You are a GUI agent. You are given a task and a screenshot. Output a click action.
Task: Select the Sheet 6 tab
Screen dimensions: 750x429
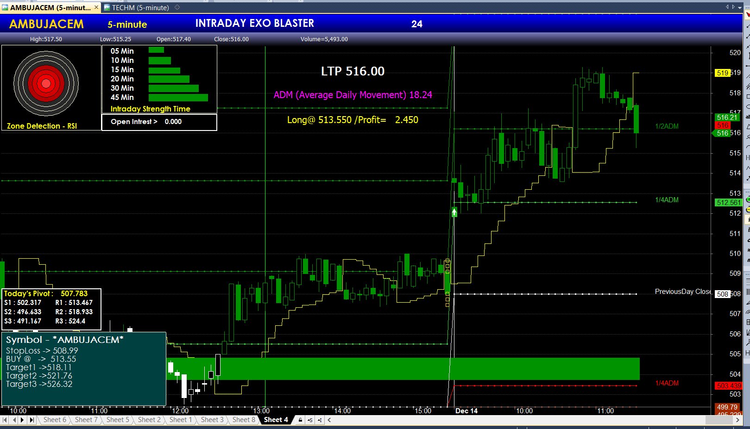(x=55, y=420)
